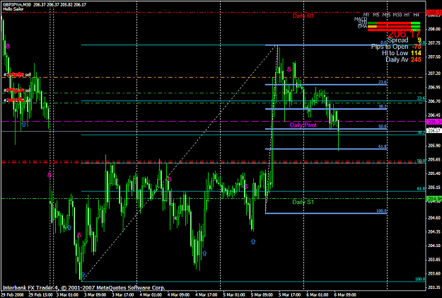The height and width of the screenshot is (298, 442).
Task: Select the M1 timeframe label in signal panel
Action: click(x=366, y=15)
